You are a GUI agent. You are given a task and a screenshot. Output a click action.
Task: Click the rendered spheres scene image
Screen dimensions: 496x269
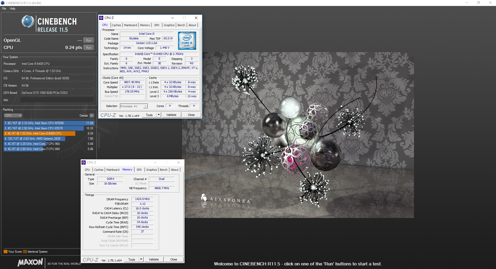point(298,135)
